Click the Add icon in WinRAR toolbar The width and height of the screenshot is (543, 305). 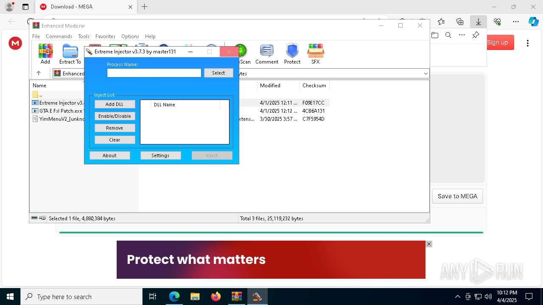(45, 54)
